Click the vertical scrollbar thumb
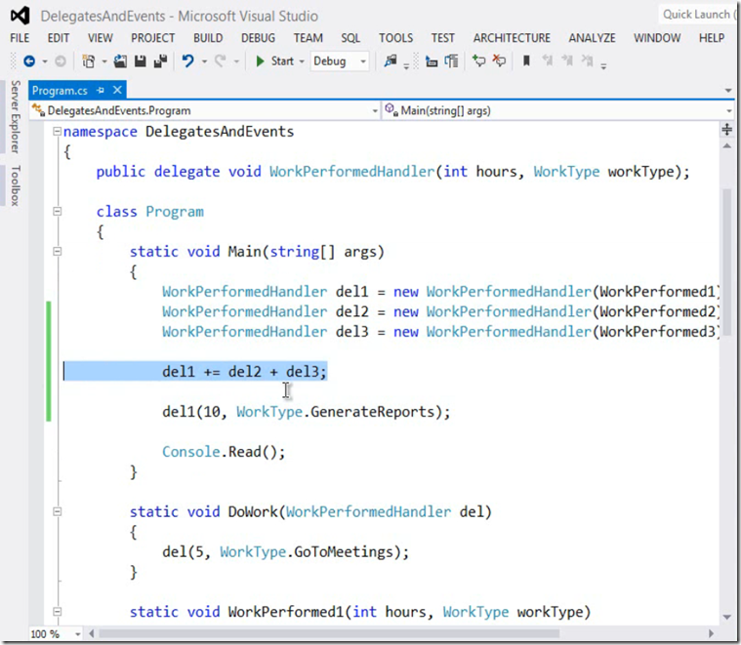The height and width of the screenshot is (645, 741). (726, 262)
